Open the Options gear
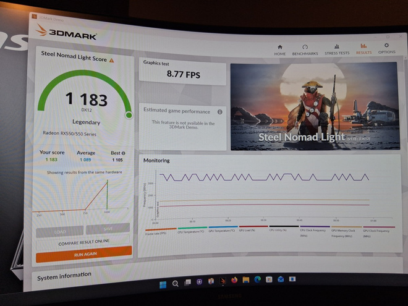Viewport: 408px width, 306px height. [x=386, y=46]
